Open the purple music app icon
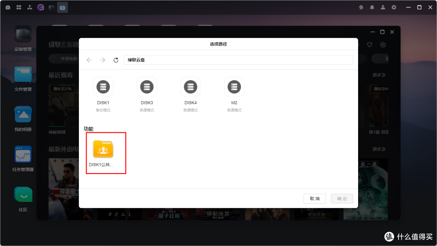This screenshot has width=437, height=246. [41, 8]
